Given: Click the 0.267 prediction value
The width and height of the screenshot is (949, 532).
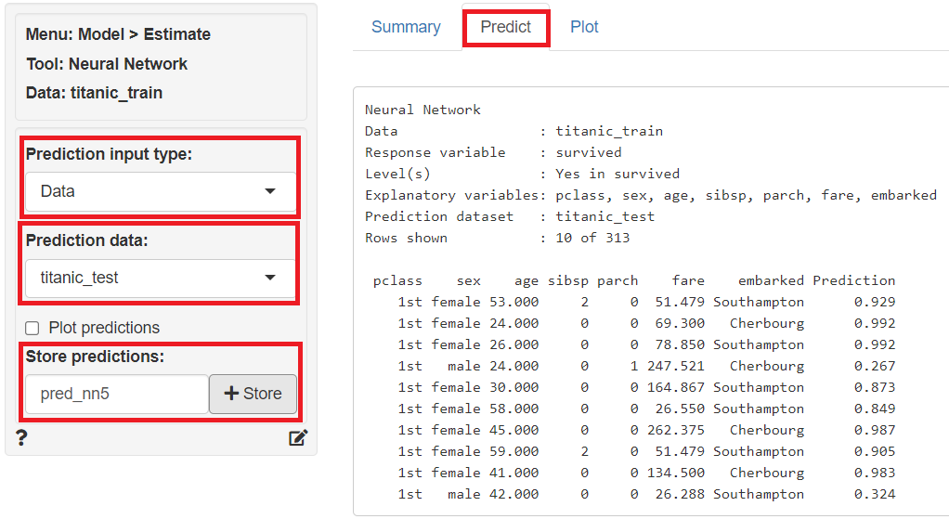Looking at the screenshot, I should coord(875,366).
